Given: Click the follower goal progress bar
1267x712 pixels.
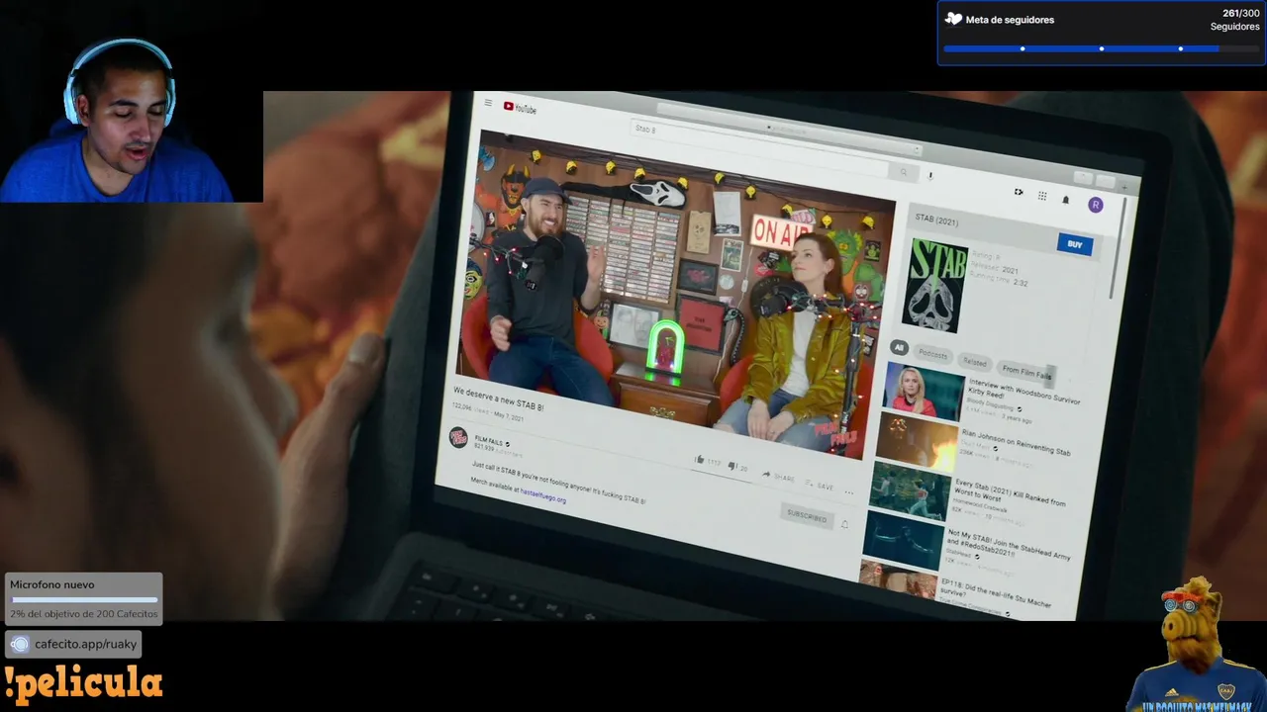Looking at the screenshot, I should point(1101,48).
